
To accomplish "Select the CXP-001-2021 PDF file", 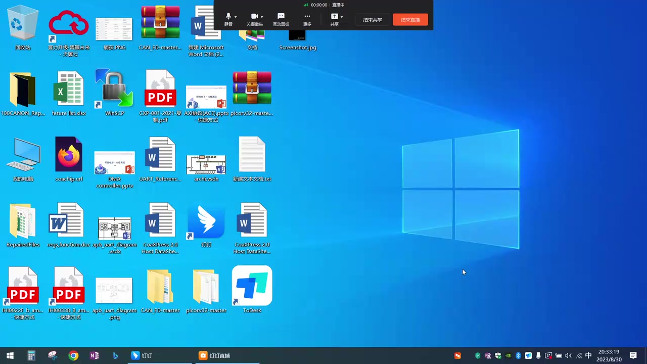I will pos(160,97).
